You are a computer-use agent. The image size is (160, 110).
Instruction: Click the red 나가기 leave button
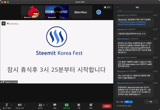107,106
